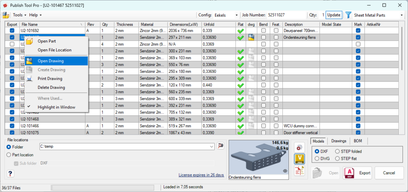Check the Feat. box in Ondersteuning flens row
This screenshot has width=408, height=192.
pyautogui.click(x=276, y=37)
